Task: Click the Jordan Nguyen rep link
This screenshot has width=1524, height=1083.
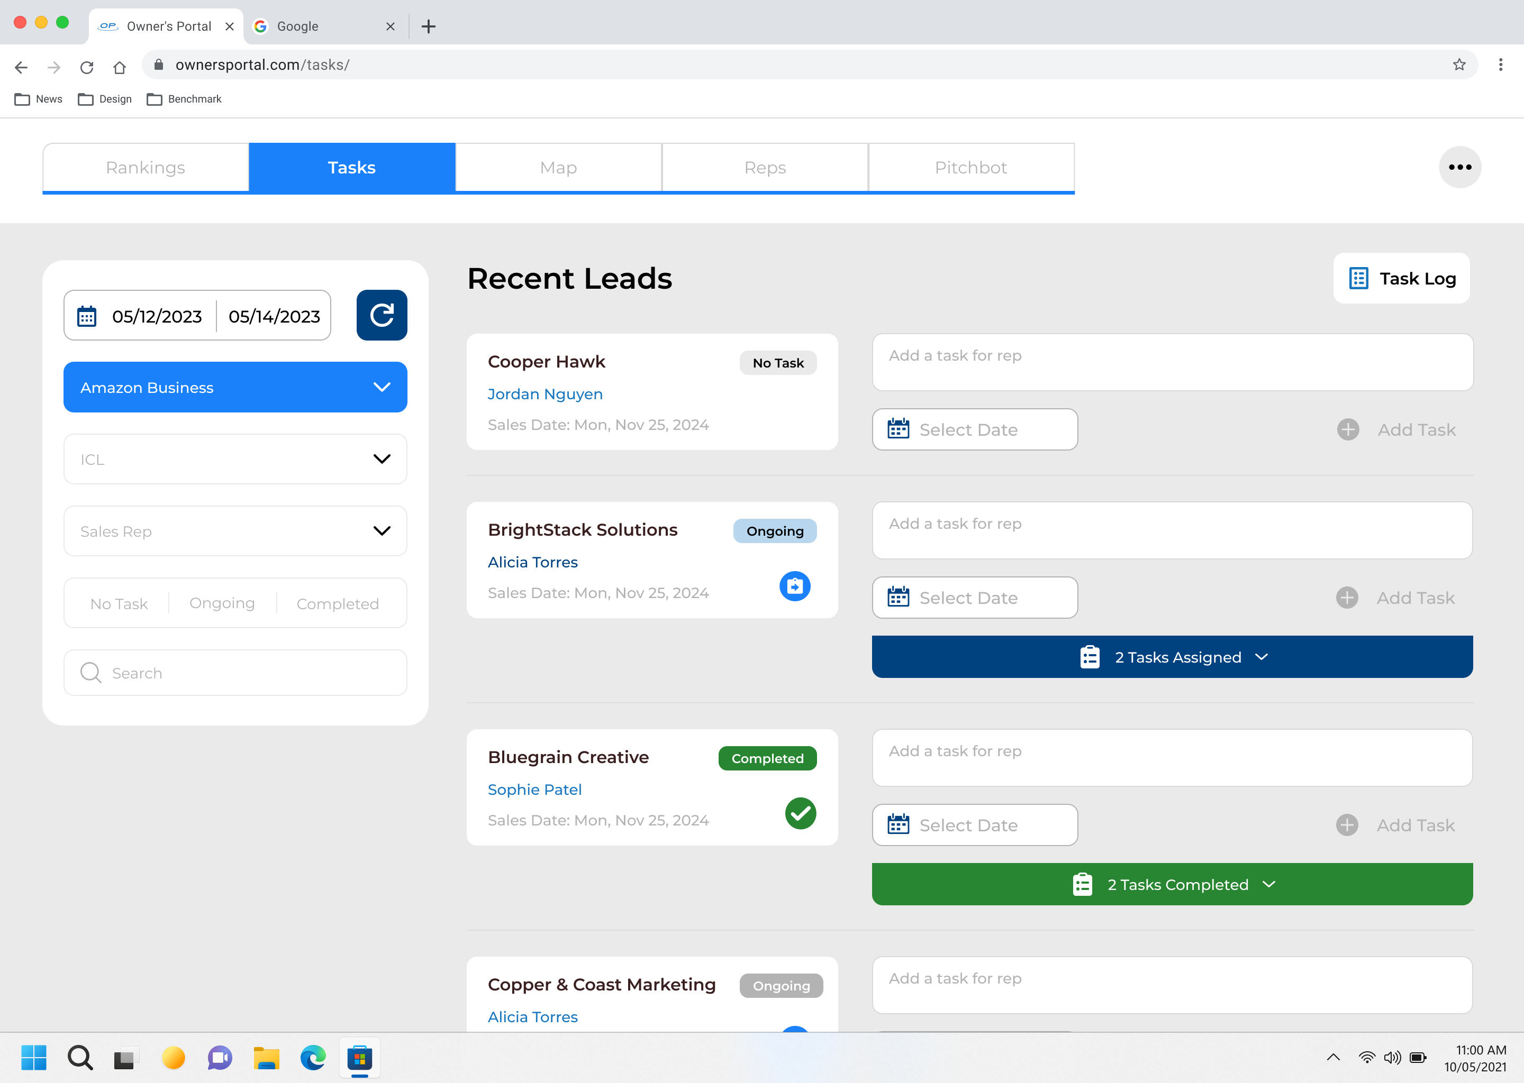Action: click(545, 394)
